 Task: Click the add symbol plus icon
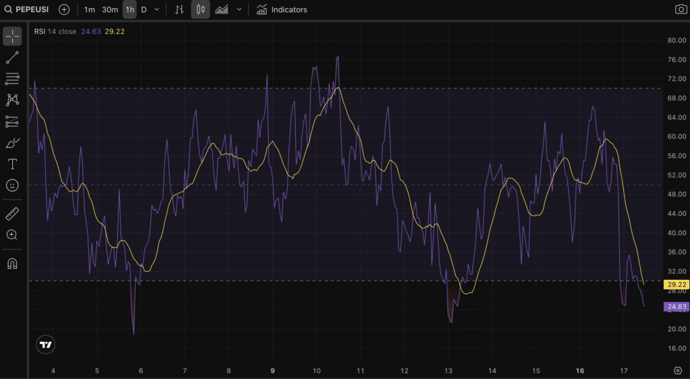(64, 9)
